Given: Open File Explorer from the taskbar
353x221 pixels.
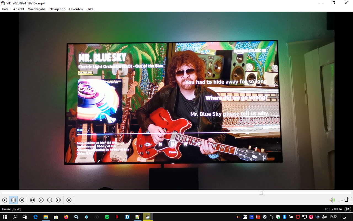Looking at the screenshot, I should (46, 217).
